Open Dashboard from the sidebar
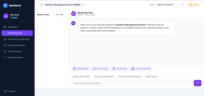 point(17,27)
